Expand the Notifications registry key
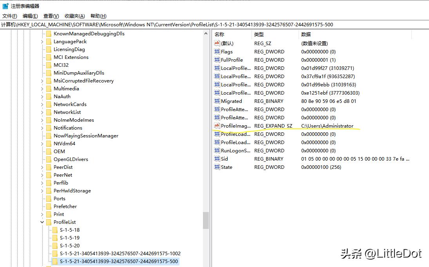Image resolution: width=429 pixels, height=267 pixels. 42,128
